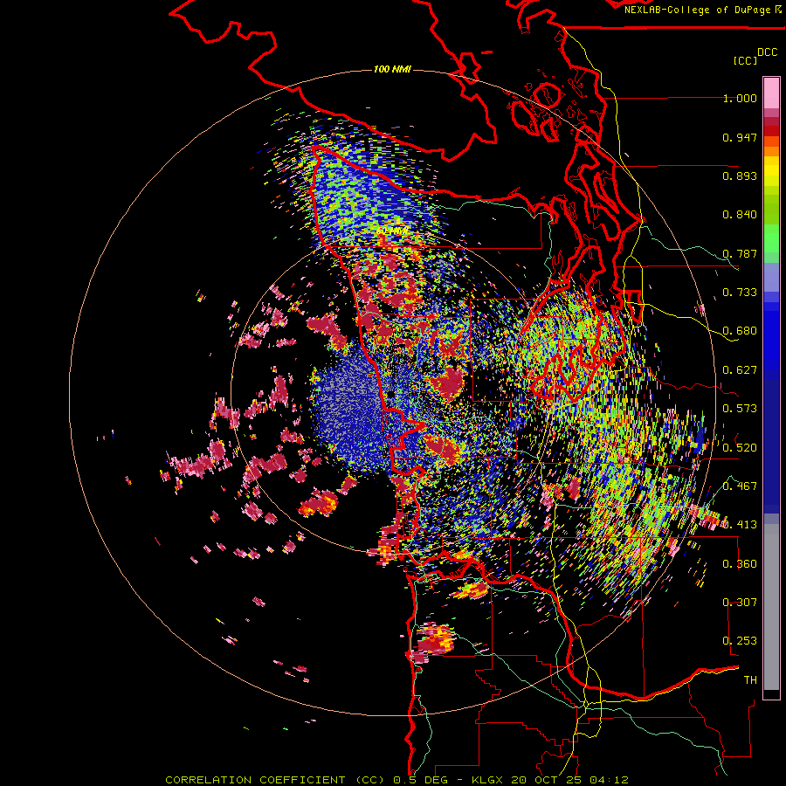Select the 0.893 scale value
The image size is (786, 786).
[740, 176]
